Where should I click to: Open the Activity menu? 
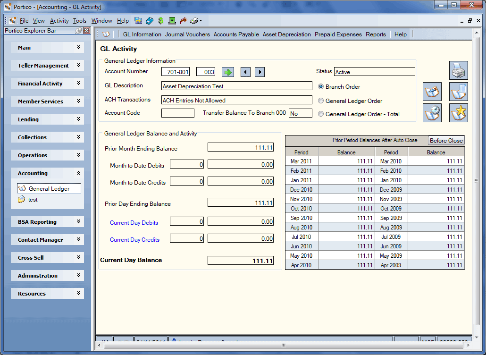(x=59, y=21)
